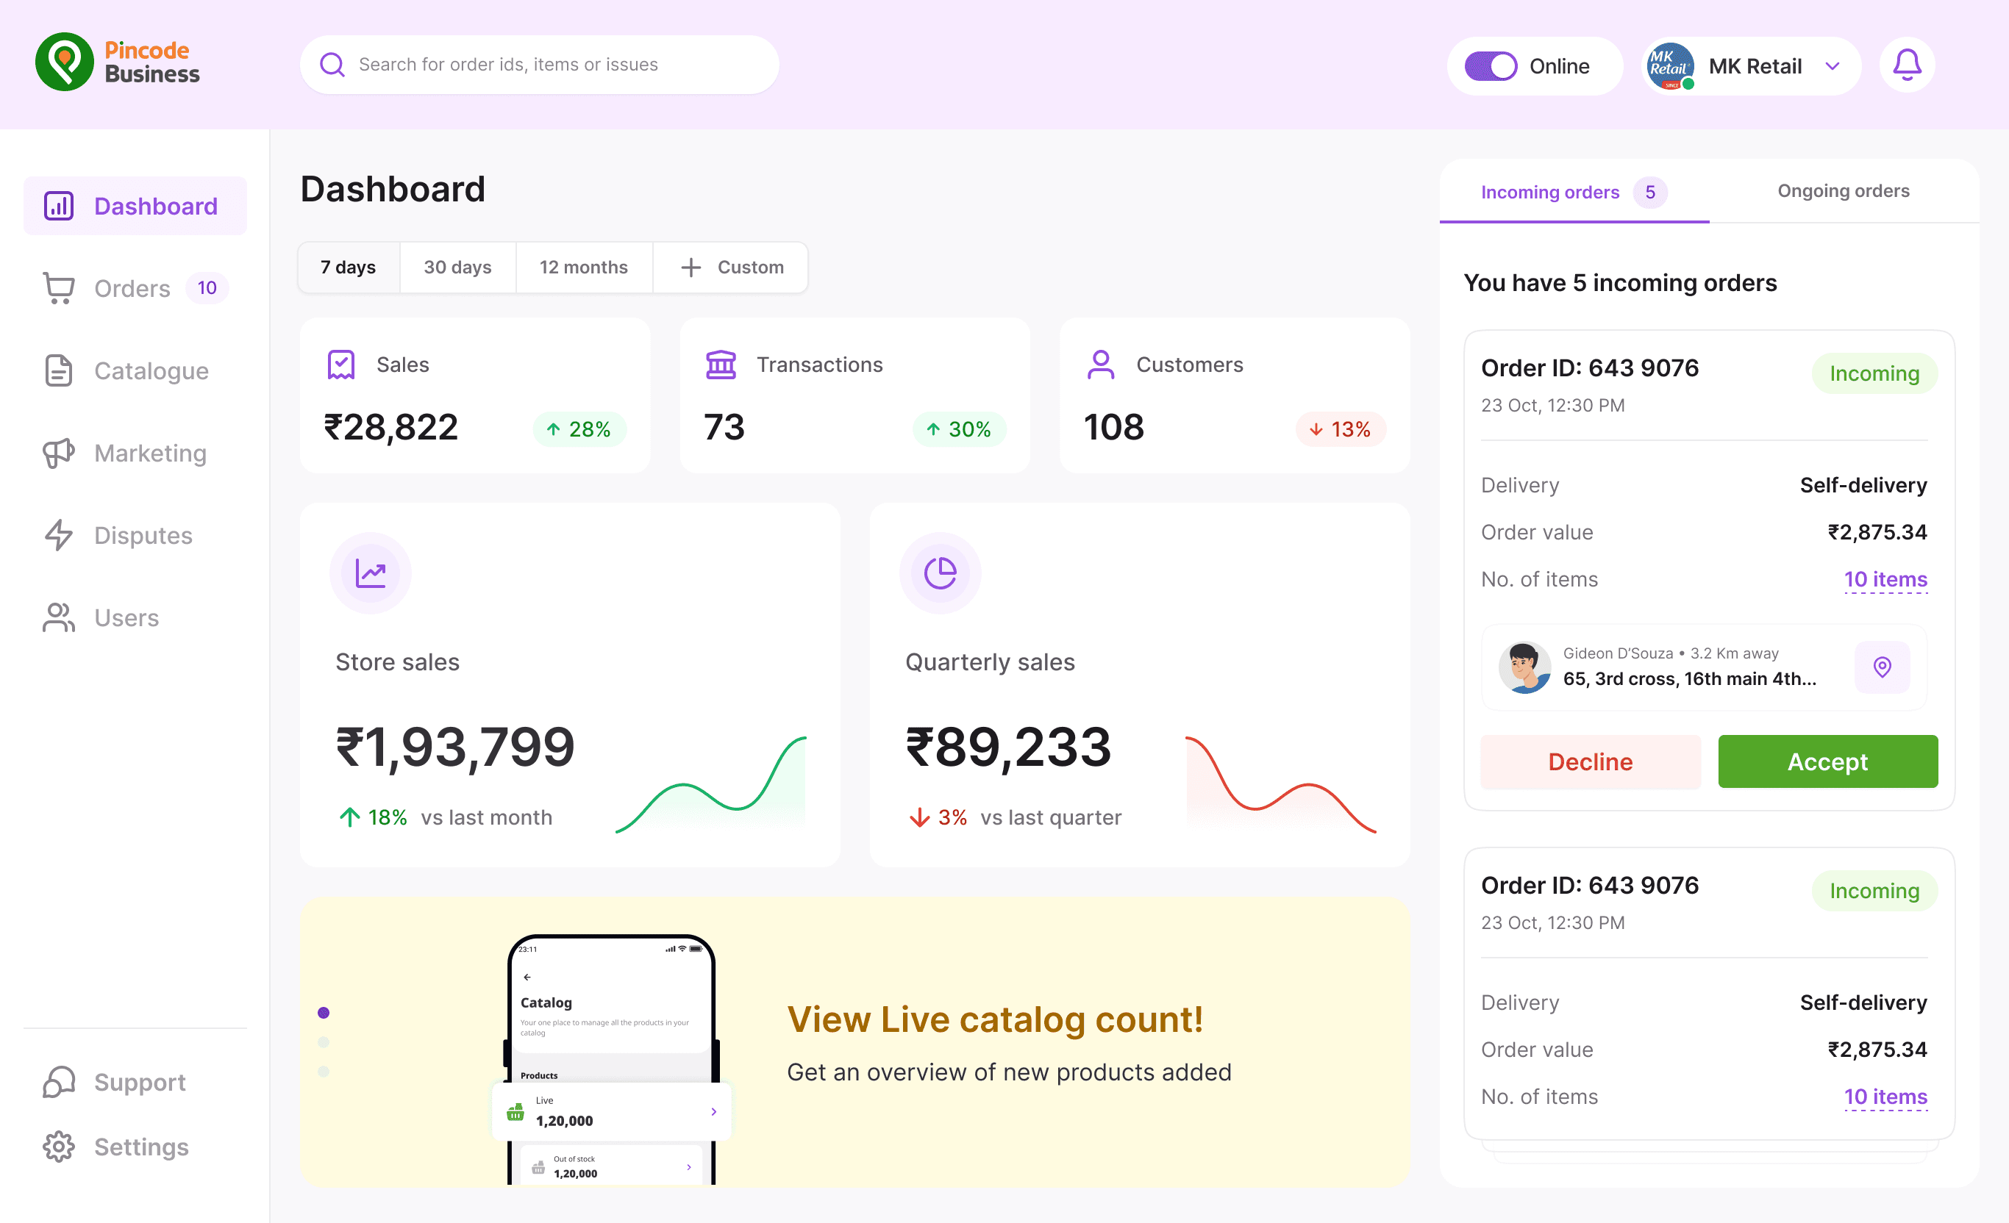Click the Store sales growth chart
Screen dimensions: 2009x1223
click(x=711, y=783)
